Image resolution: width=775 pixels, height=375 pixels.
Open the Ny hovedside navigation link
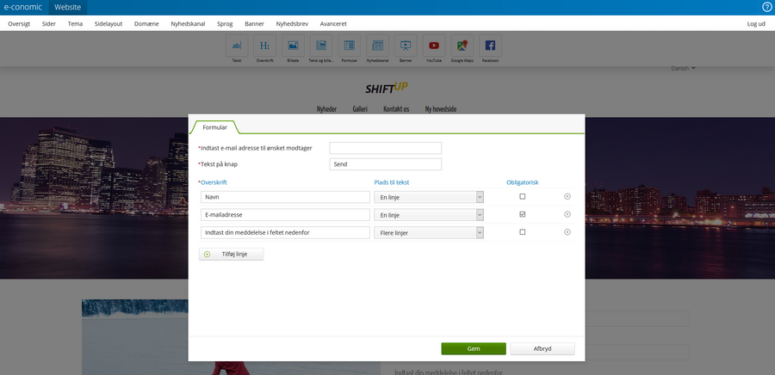pyautogui.click(x=441, y=109)
